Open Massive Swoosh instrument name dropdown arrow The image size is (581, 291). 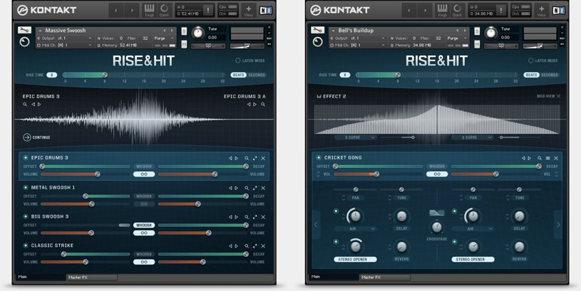coord(40,31)
